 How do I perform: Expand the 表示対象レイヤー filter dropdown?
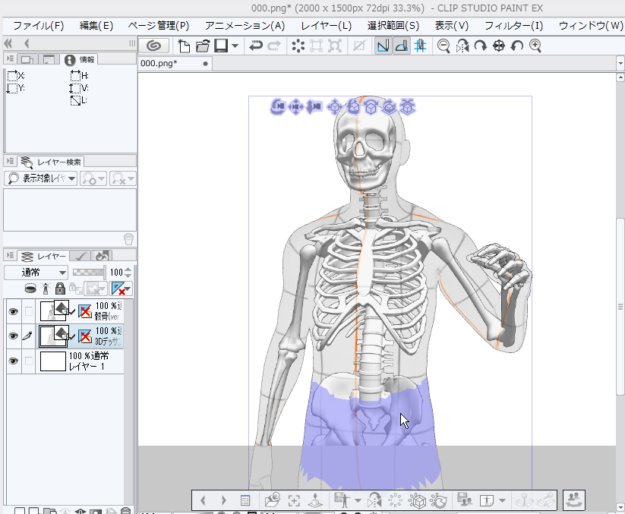tap(41, 178)
